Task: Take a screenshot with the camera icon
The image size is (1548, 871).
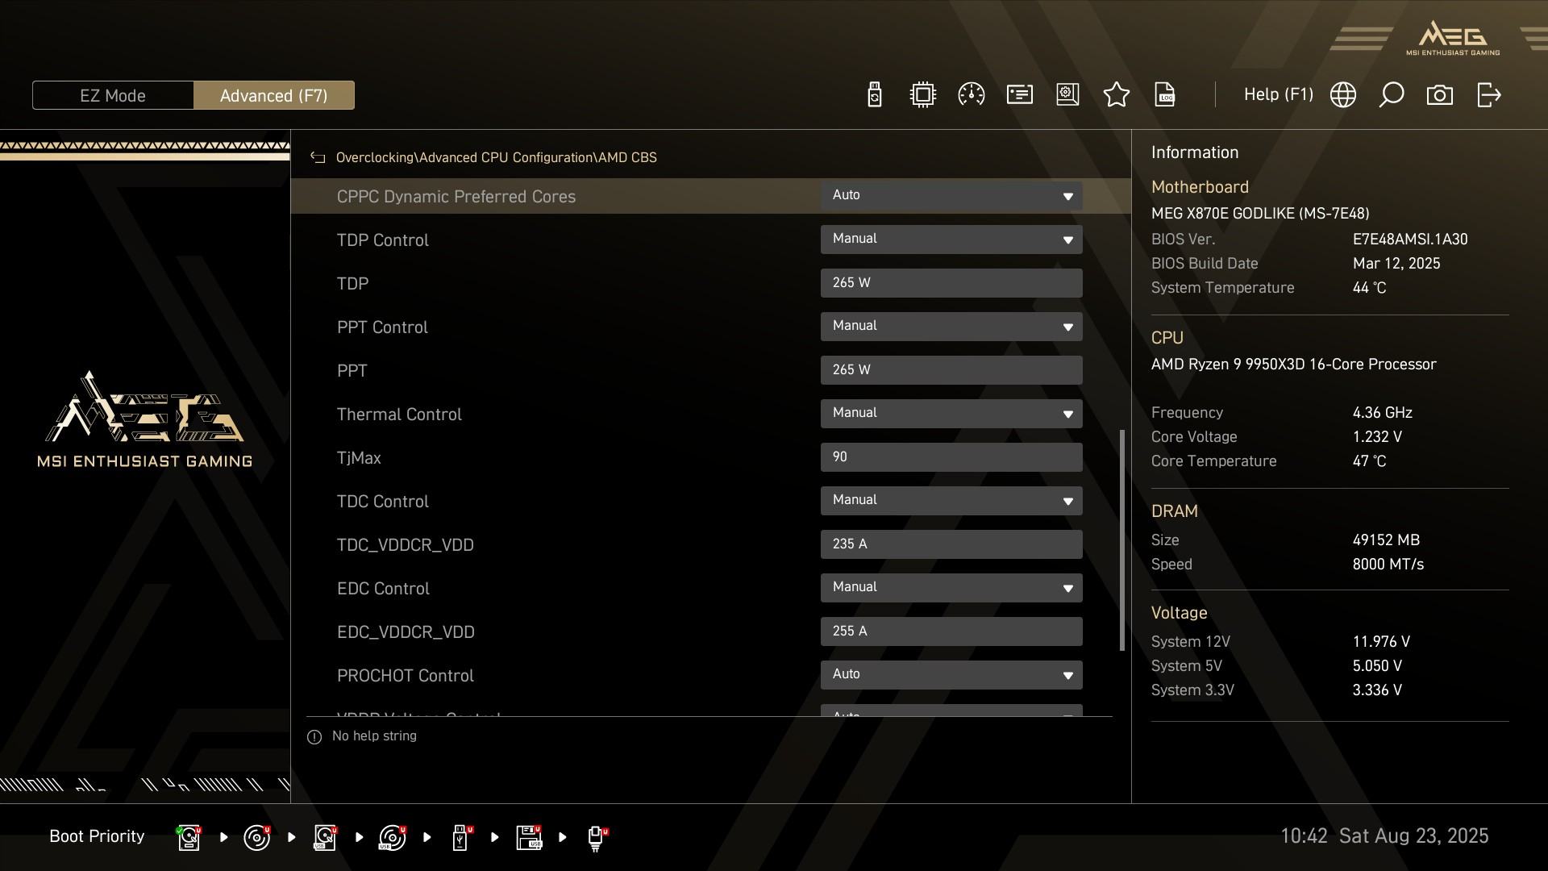Action: coord(1439,95)
